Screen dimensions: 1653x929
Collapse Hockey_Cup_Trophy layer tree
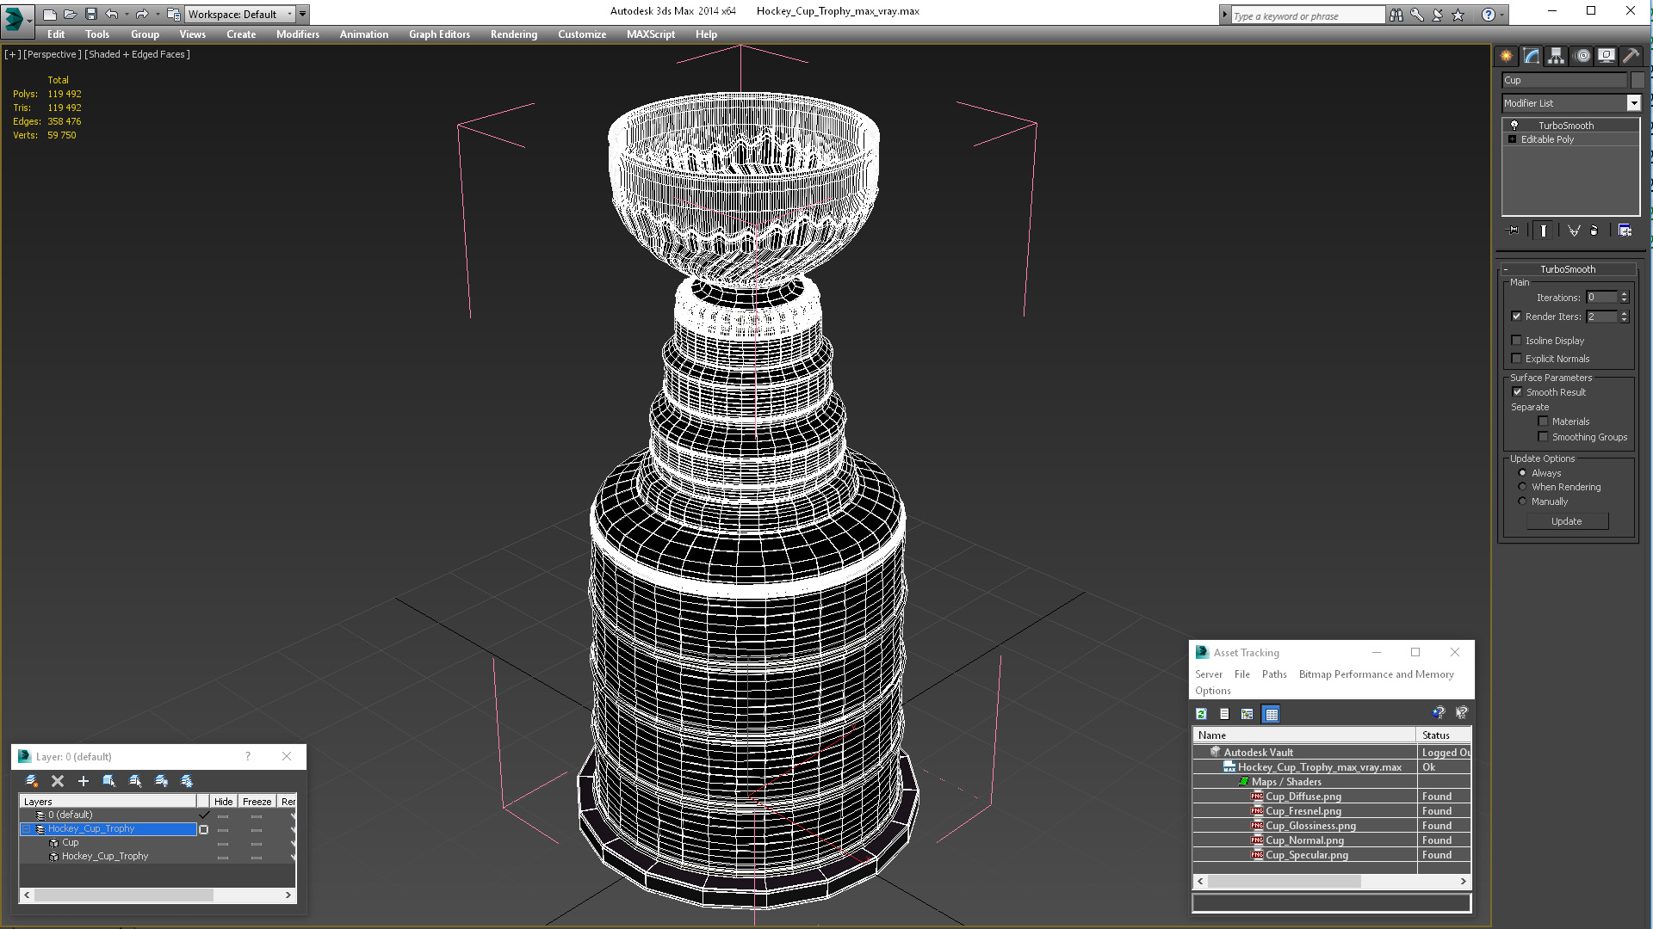click(x=27, y=829)
